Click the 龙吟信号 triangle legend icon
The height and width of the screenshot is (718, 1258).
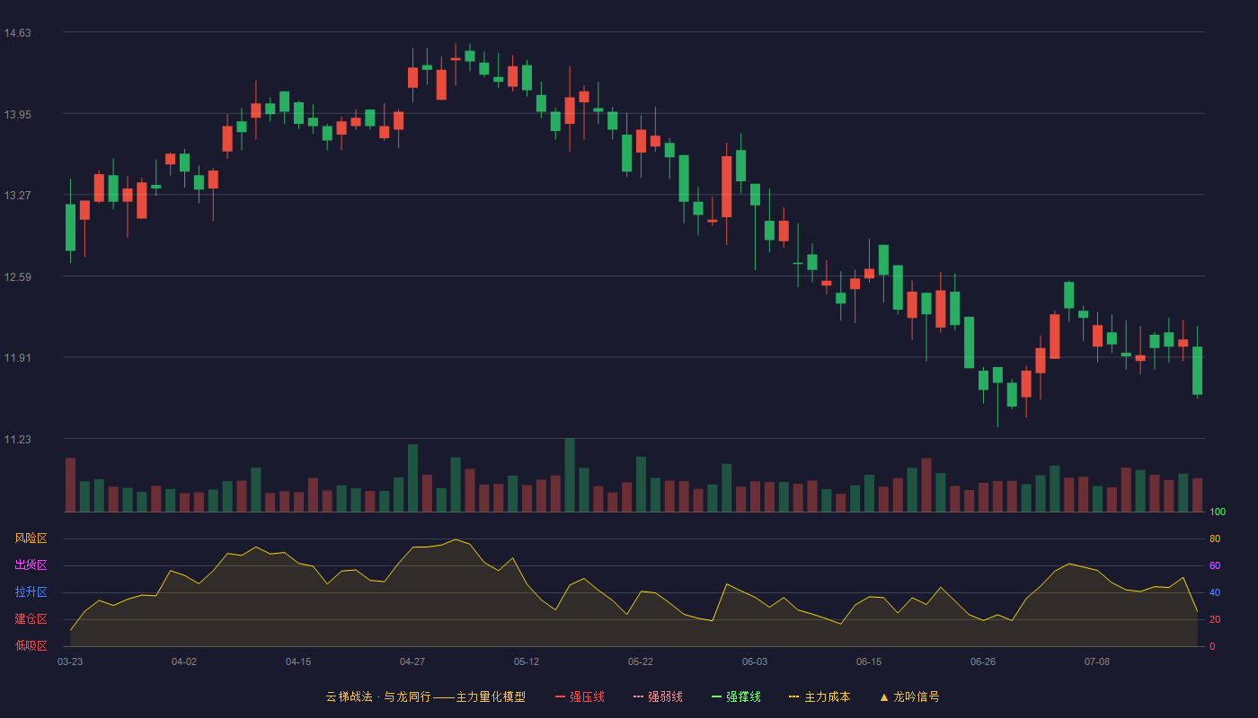[x=884, y=696]
